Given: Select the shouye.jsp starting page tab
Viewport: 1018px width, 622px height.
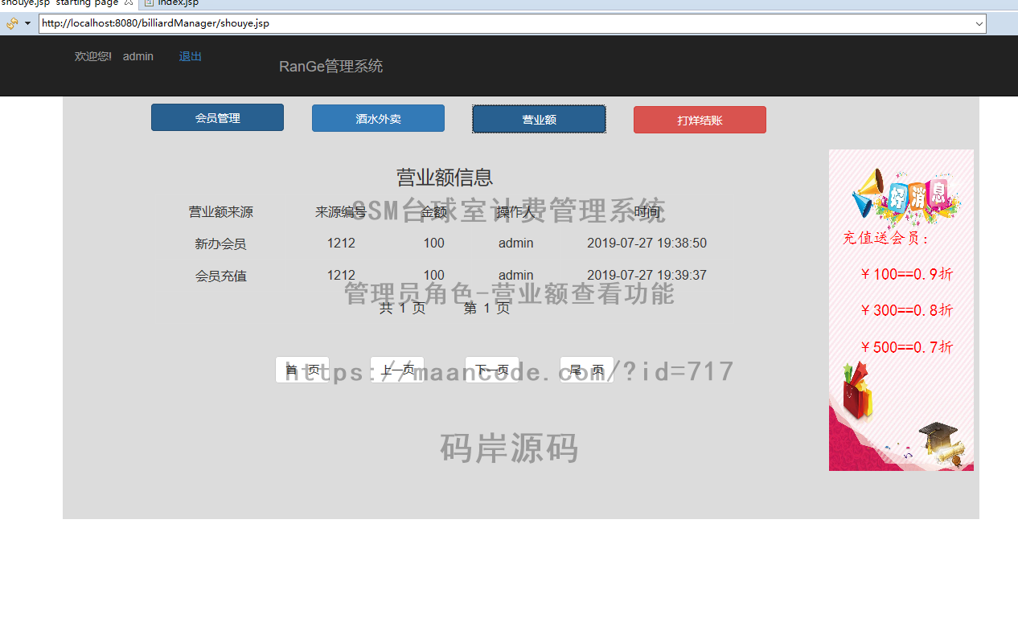Looking at the screenshot, I should pos(60,3).
